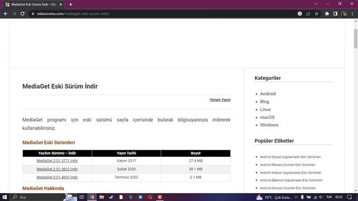
Task: Download MediaGet 2.01.3771 İndir
Action: pos(57,161)
